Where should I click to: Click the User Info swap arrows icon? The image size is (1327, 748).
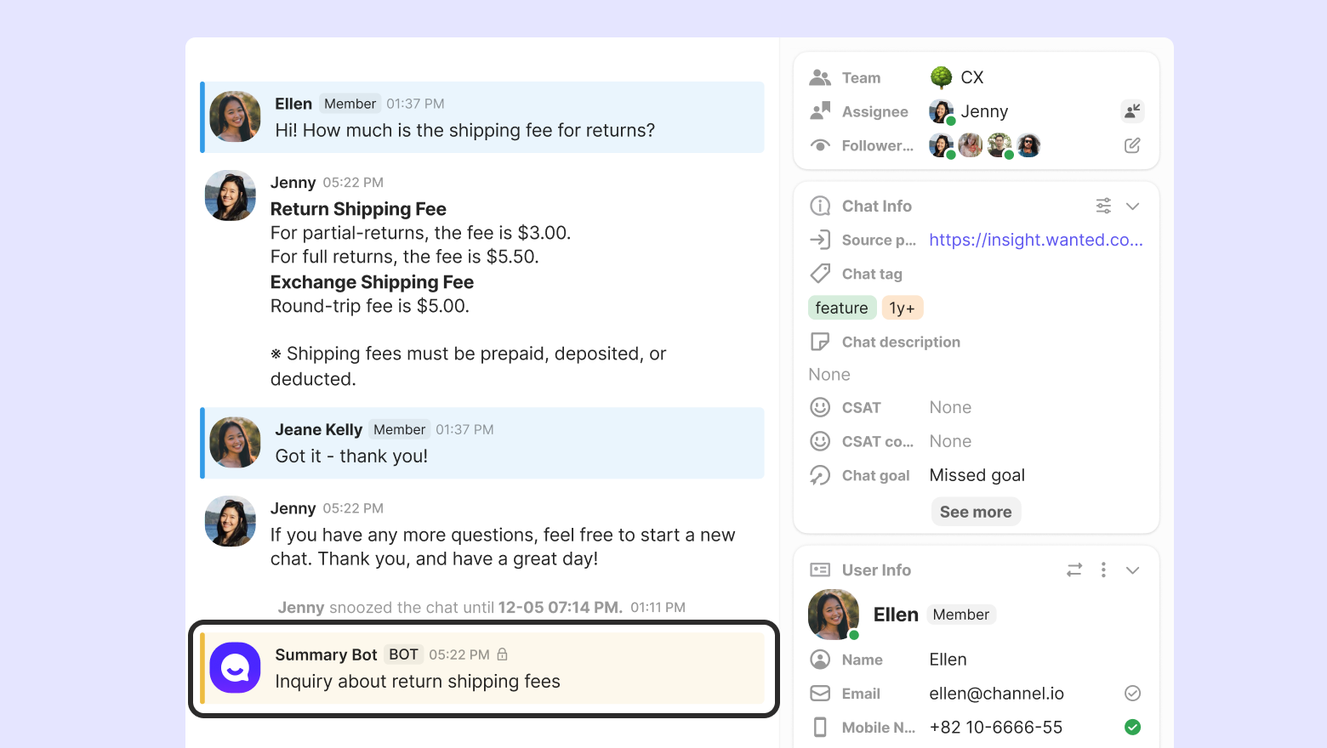(x=1074, y=569)
